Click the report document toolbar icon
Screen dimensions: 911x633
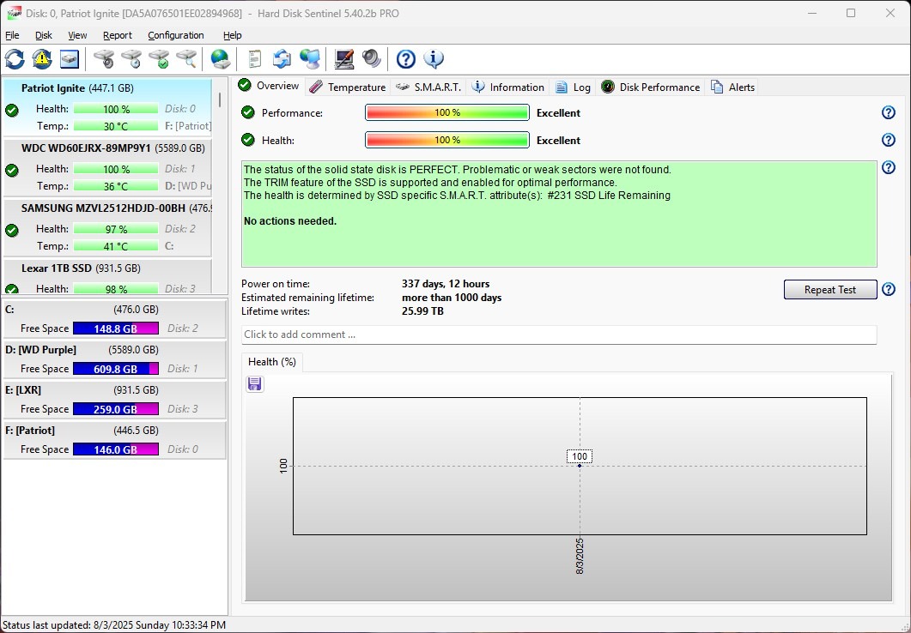[254, 59]
